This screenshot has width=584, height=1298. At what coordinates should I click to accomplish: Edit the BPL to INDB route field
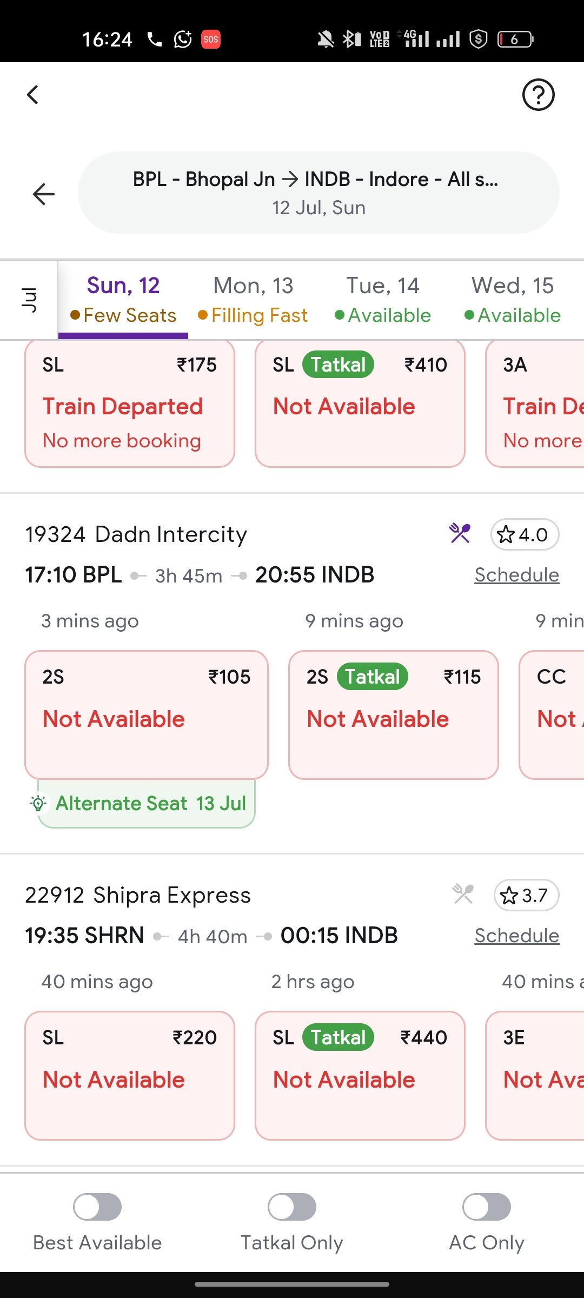tap(318, 193)
